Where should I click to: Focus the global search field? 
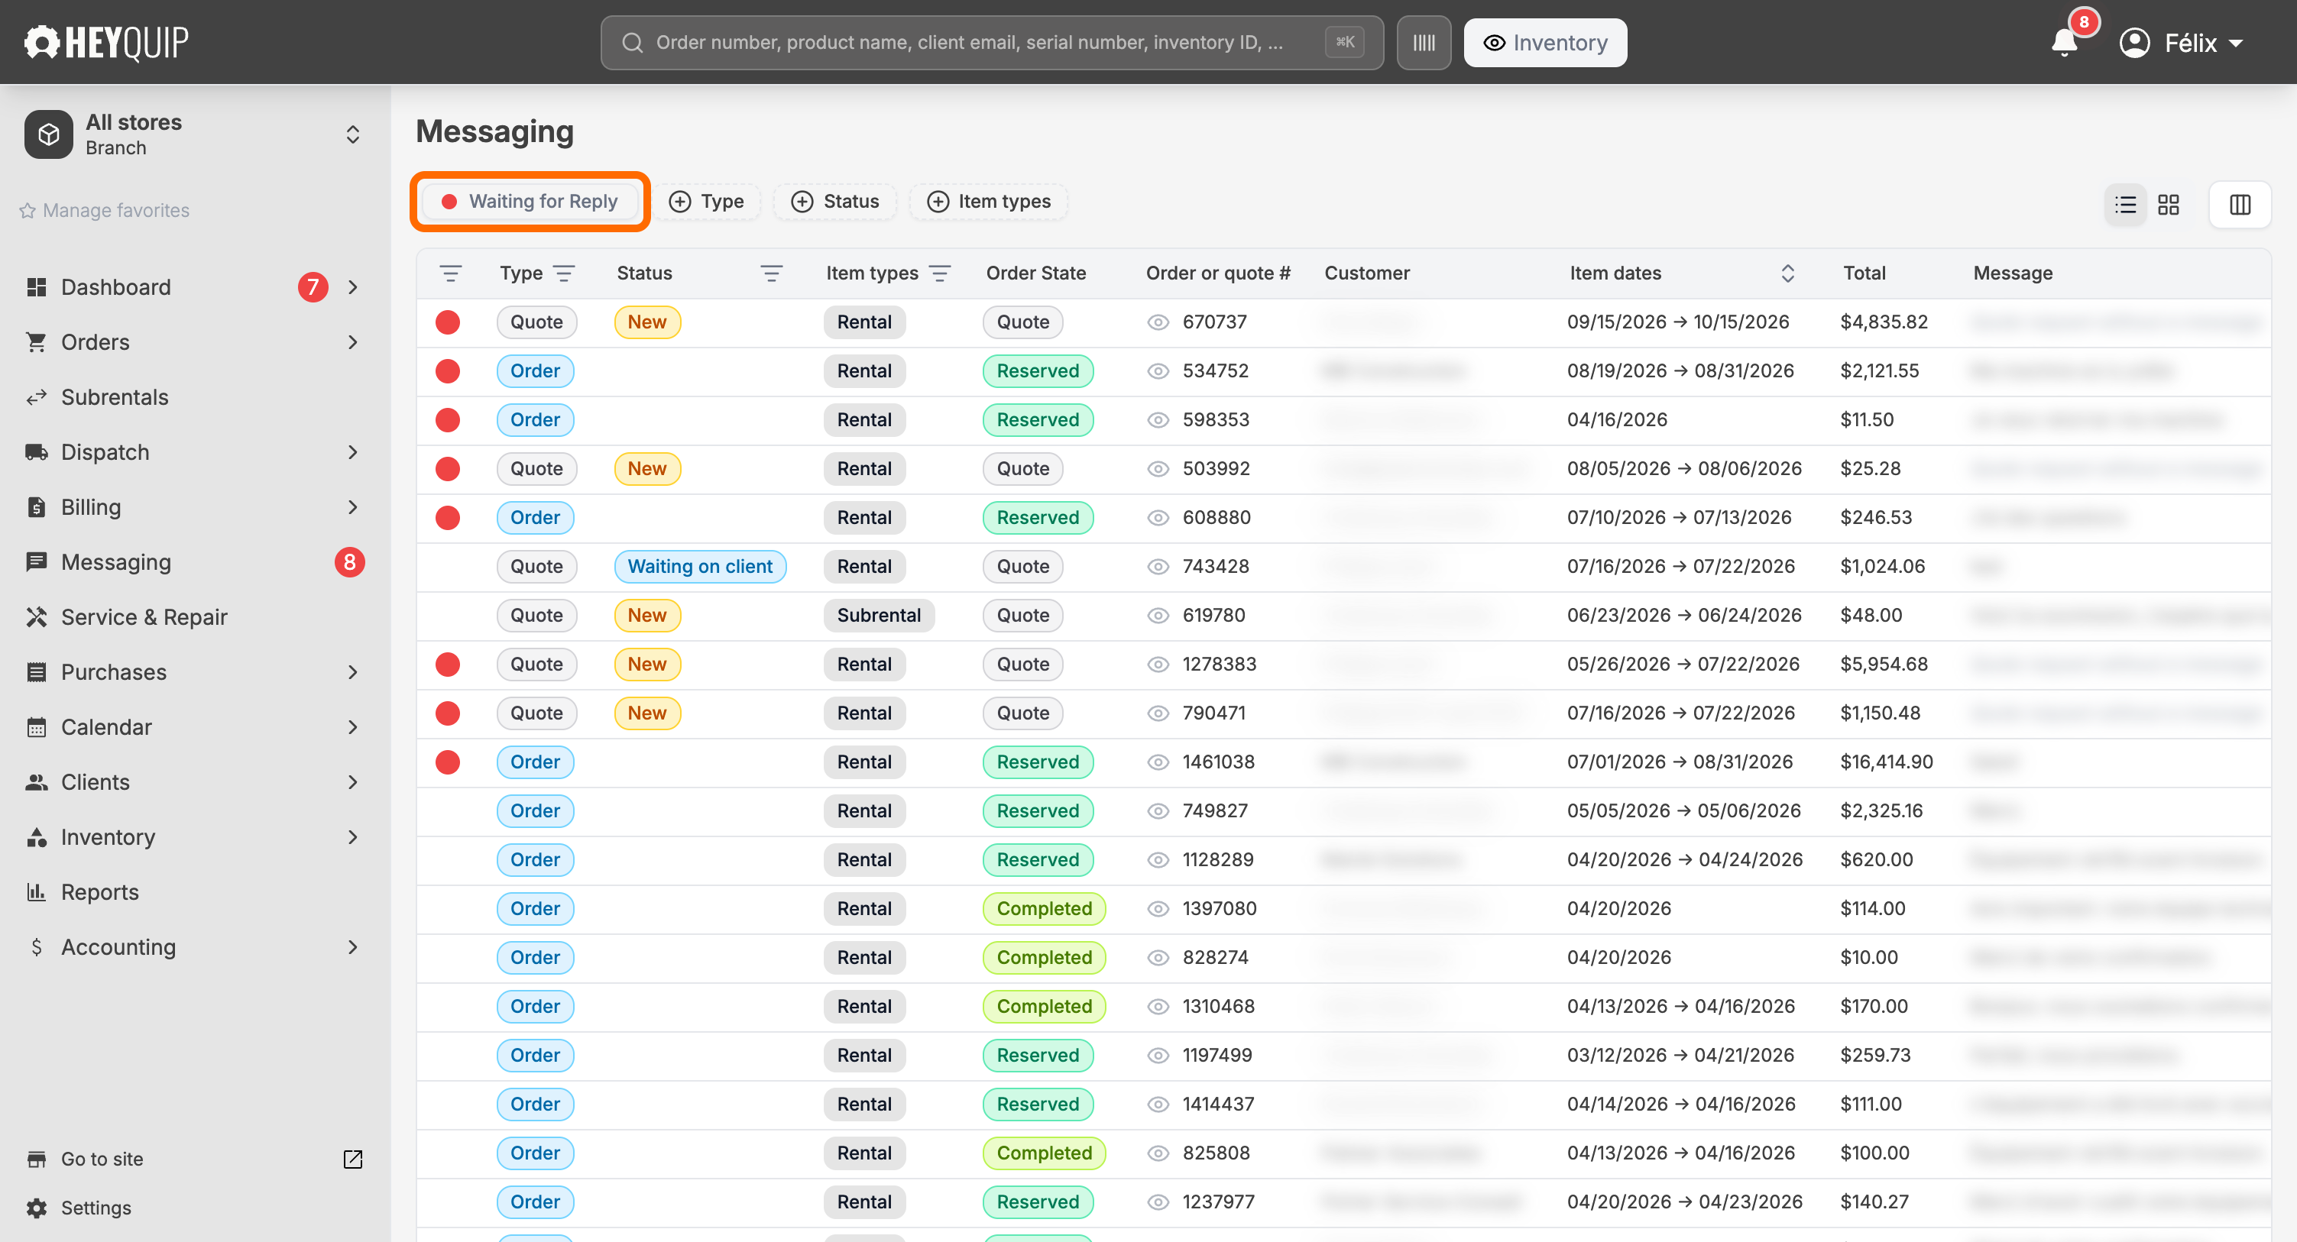pos(992,43)
